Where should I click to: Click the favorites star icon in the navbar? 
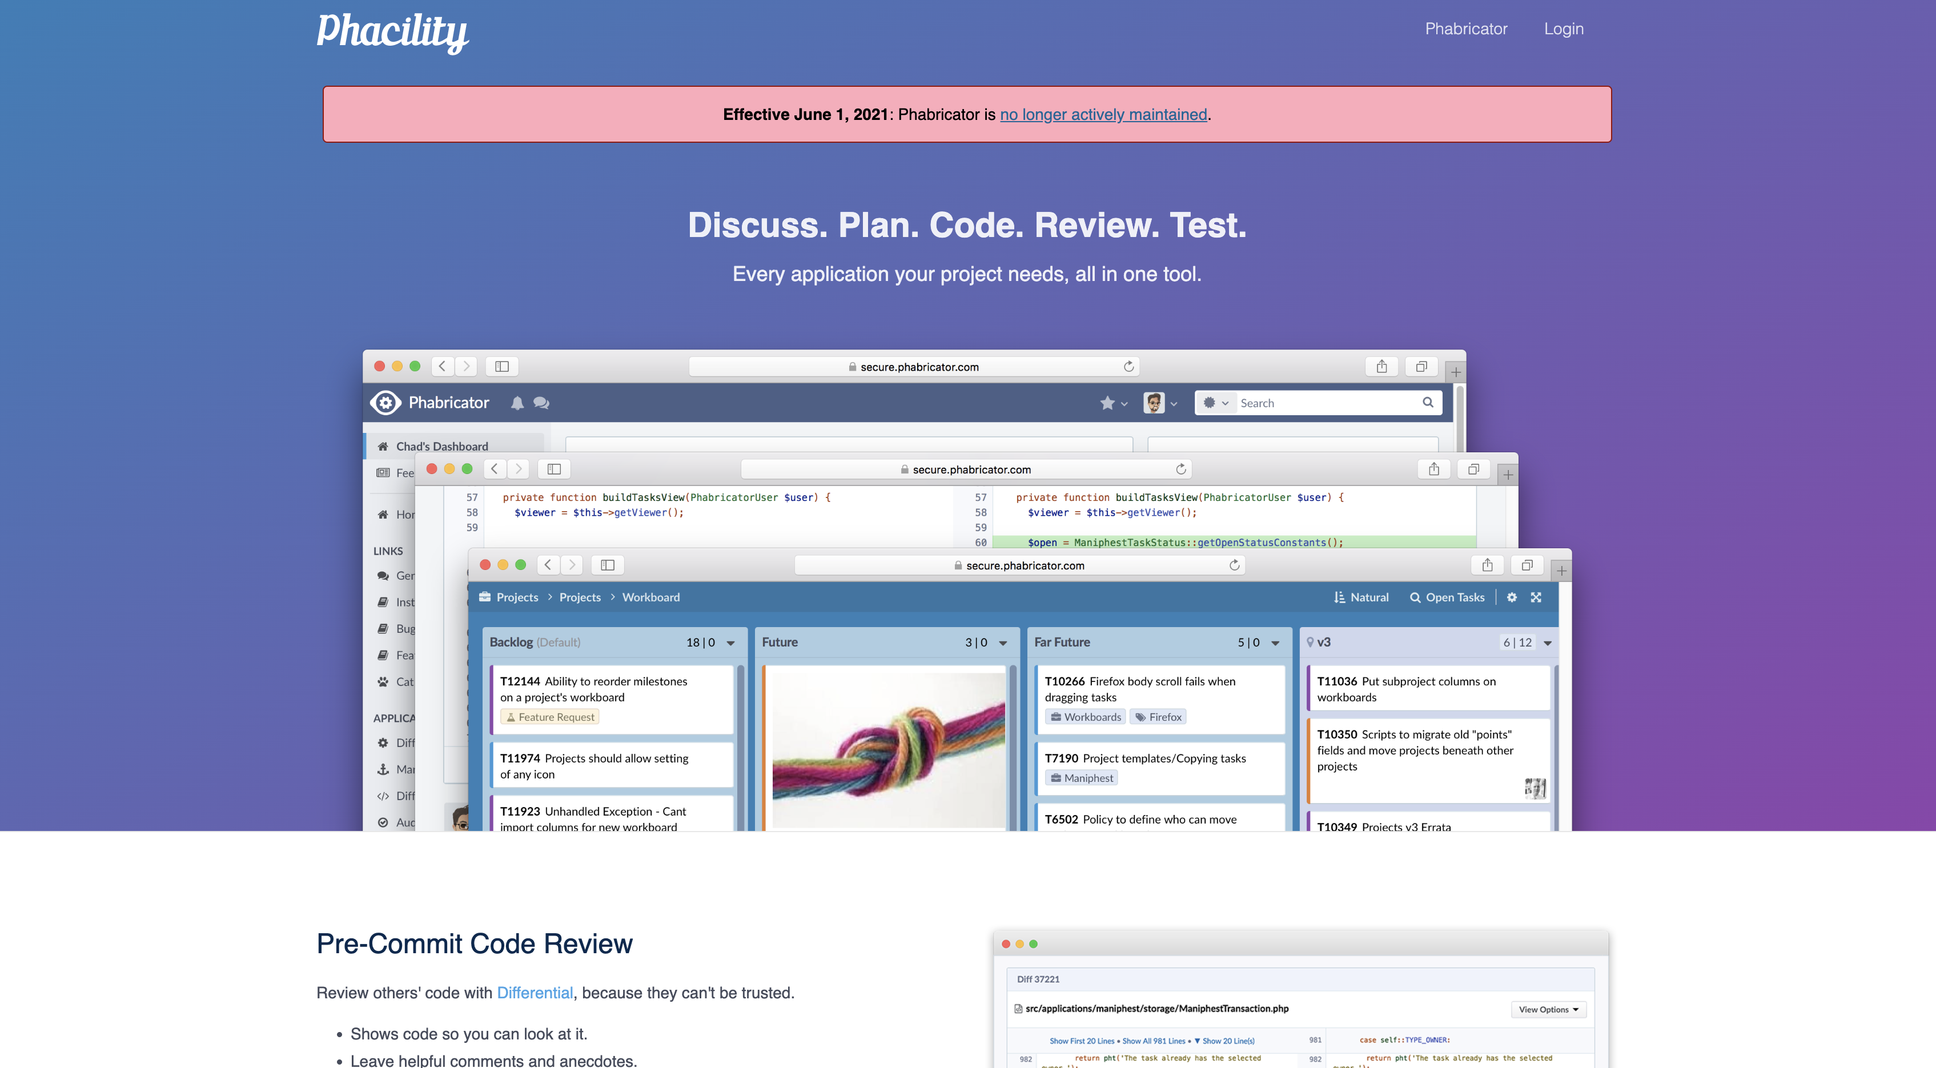tap(1108, 403)
